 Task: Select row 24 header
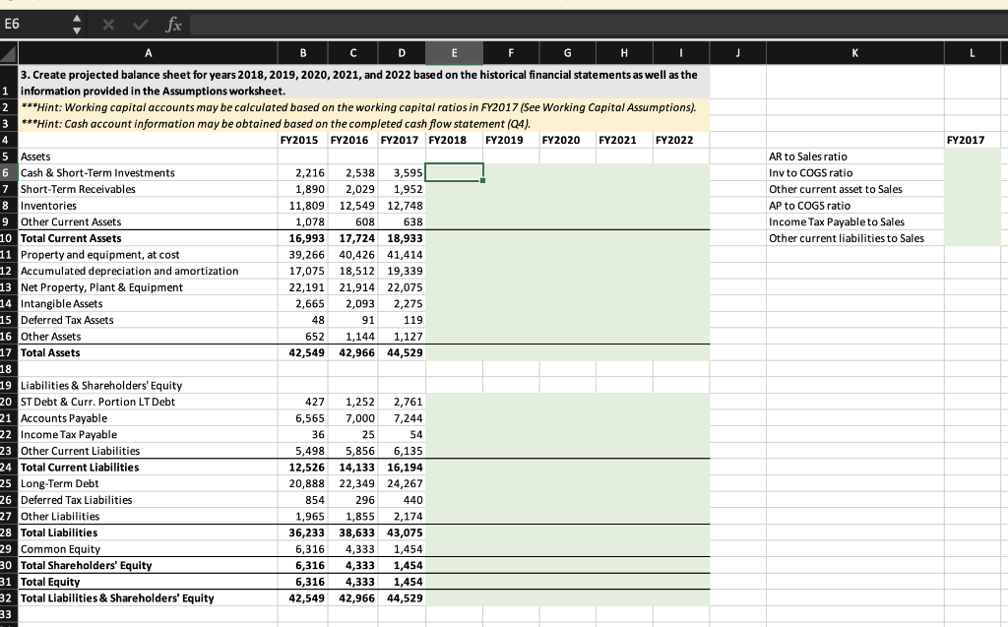pyautogui.click(x=7, y=468)
